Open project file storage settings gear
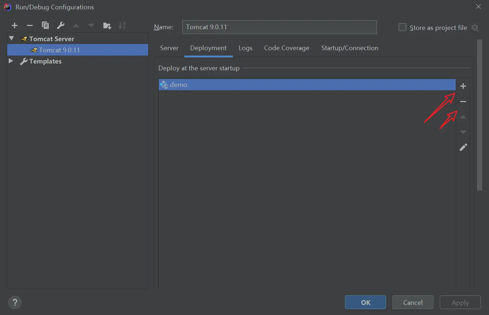Viewport: 489px width, 315px height. [x=475, y=28]
